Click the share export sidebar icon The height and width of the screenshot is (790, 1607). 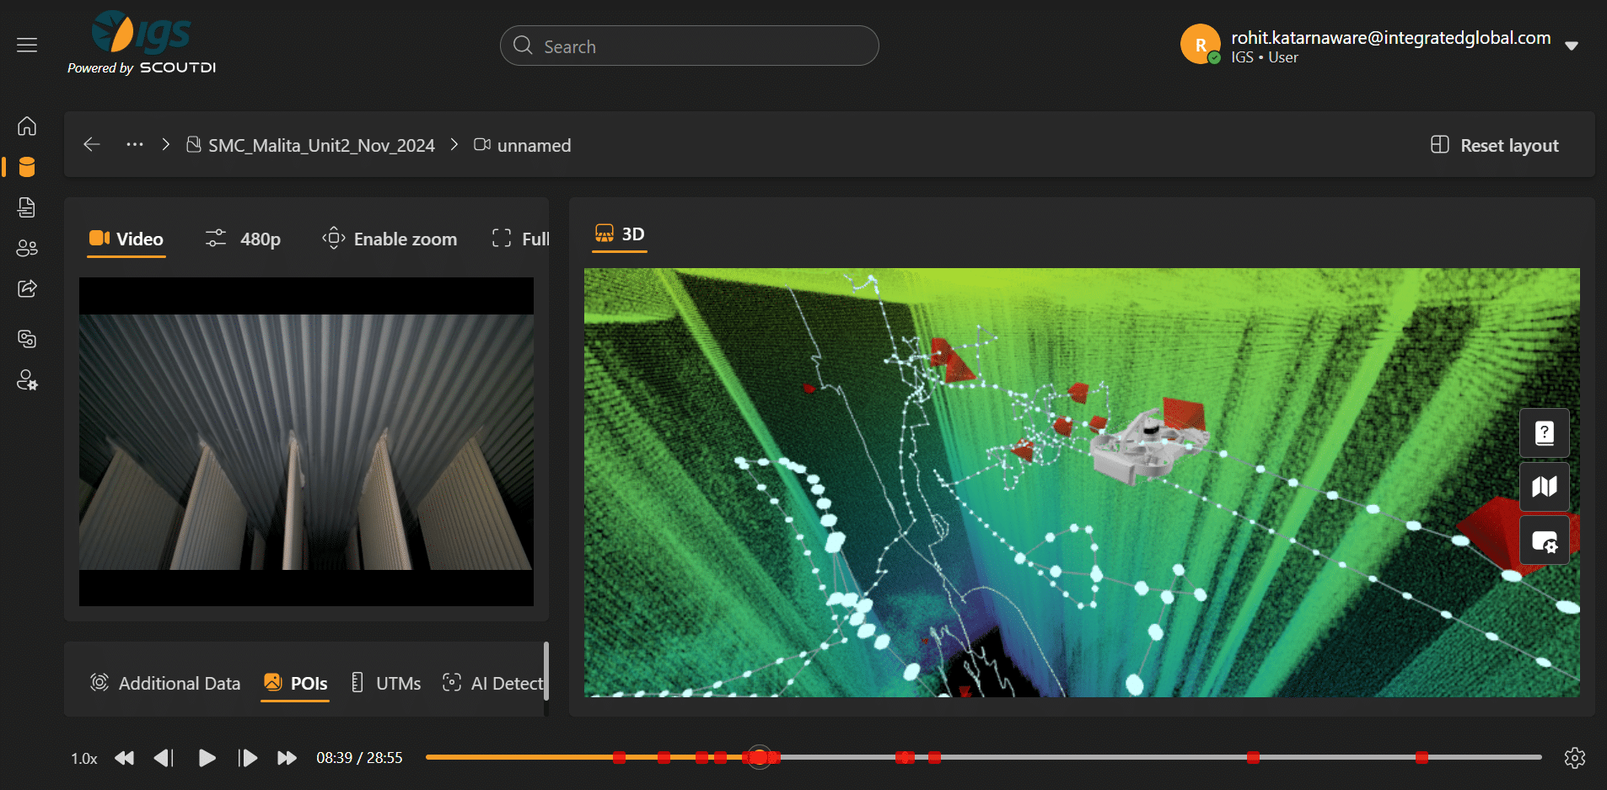pos(27,288)
